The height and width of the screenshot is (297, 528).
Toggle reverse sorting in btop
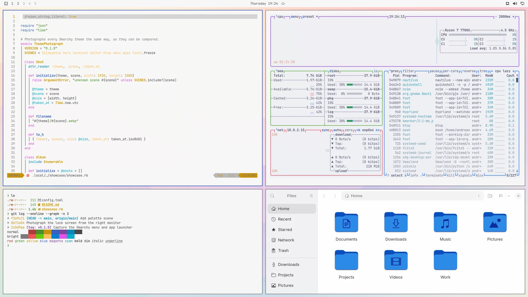(x=469, y=71)
